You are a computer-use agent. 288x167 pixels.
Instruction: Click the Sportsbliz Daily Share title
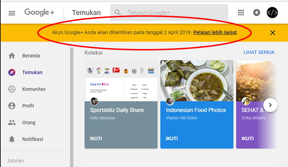[x=117, y=110]
